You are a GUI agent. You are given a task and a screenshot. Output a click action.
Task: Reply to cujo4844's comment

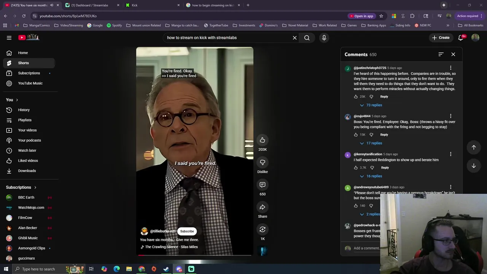click(384, 135)
